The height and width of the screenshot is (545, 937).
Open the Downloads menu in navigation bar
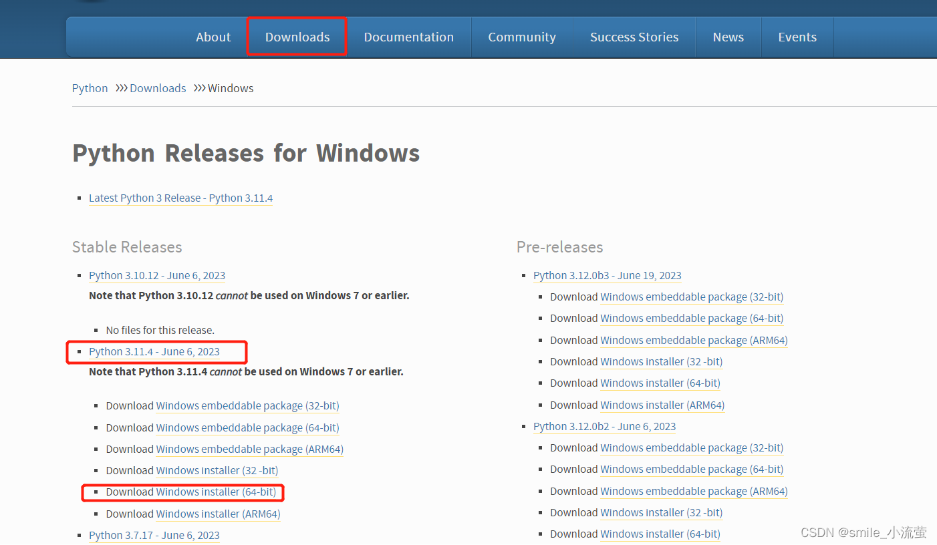[297, 37]
